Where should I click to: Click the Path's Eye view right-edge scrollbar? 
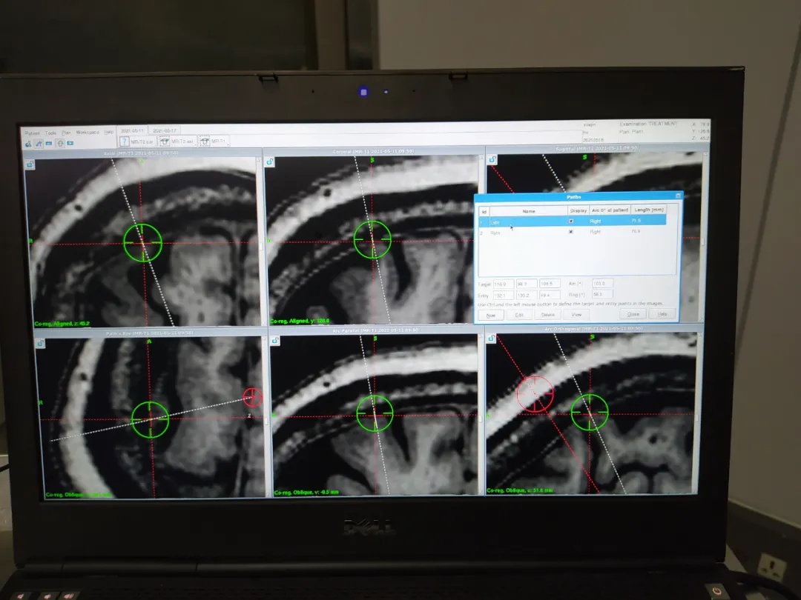pos(266,417)
